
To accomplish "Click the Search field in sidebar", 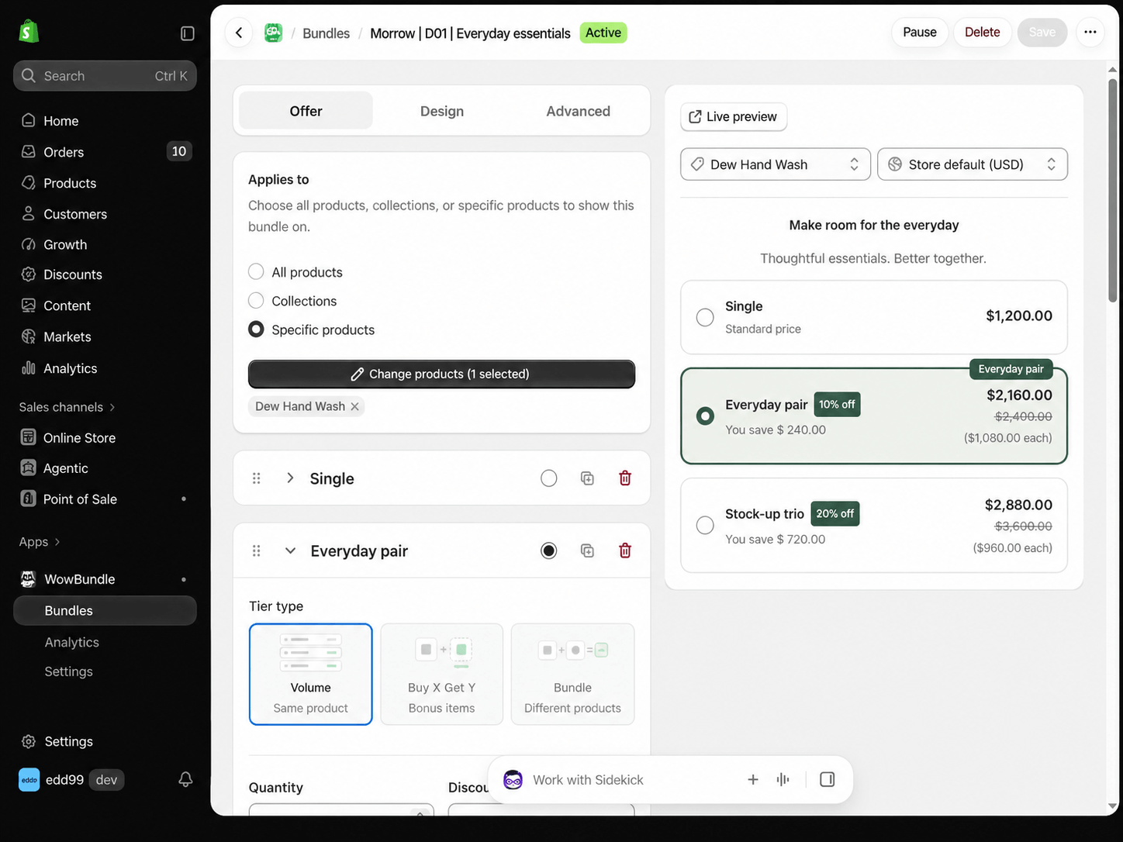I will click(105, 76).
